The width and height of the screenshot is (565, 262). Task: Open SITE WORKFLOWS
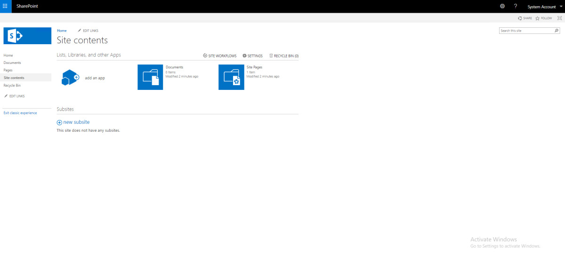220,56
